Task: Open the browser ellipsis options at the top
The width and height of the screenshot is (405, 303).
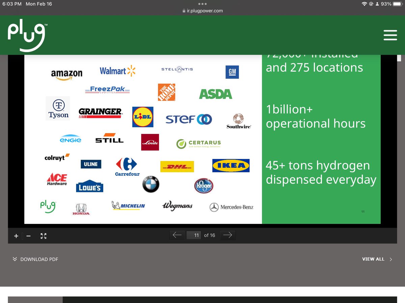Action: 202,3
